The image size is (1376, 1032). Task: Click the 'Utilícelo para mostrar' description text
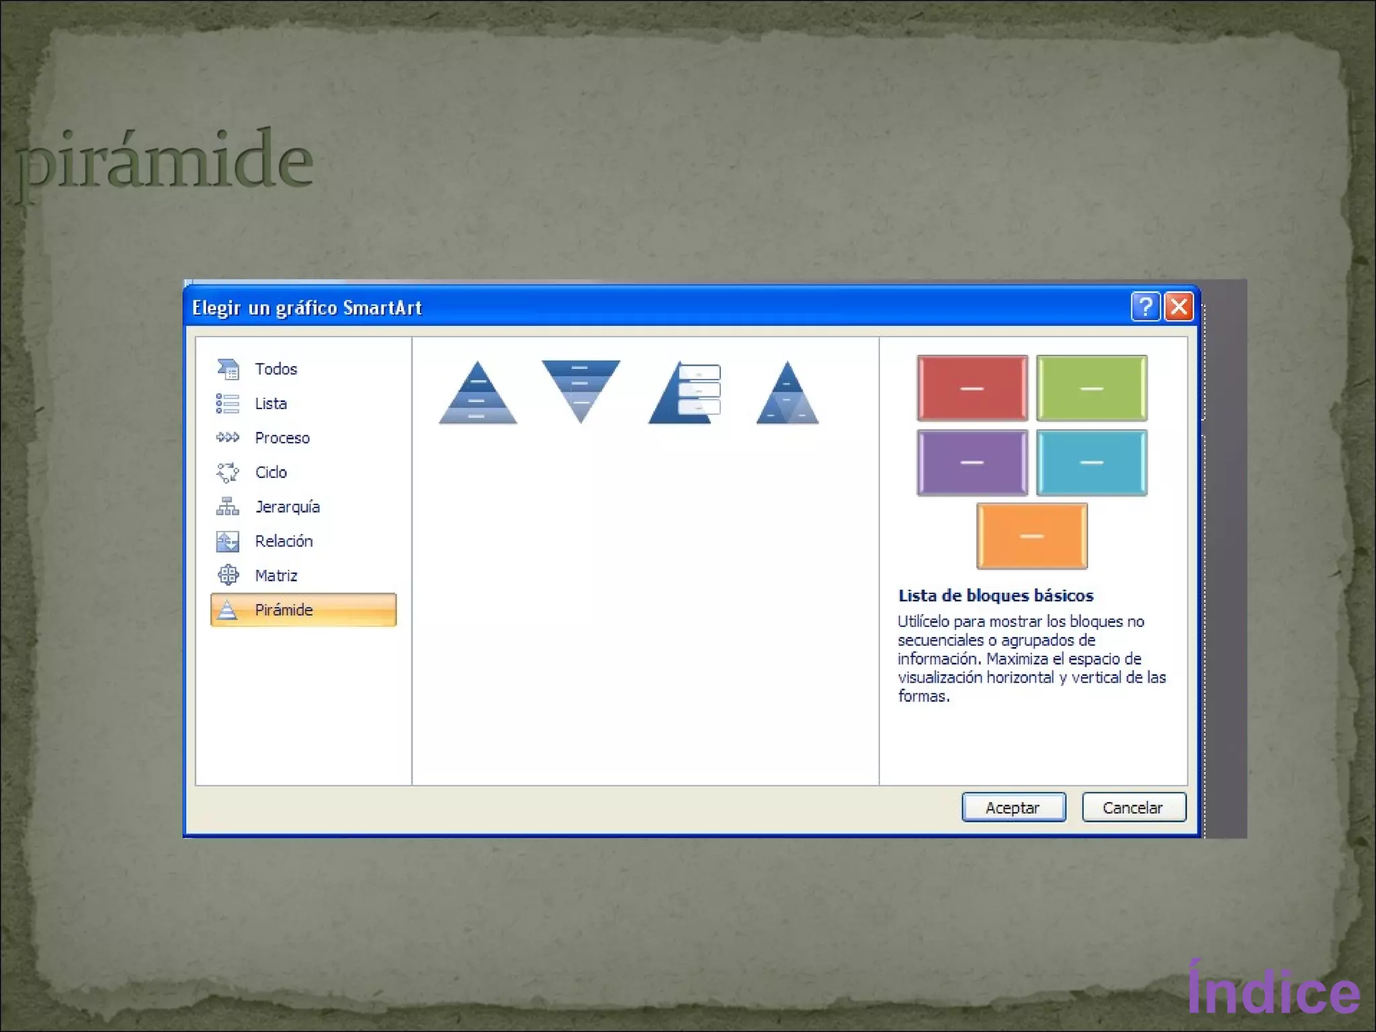(x=1031, y=658)
